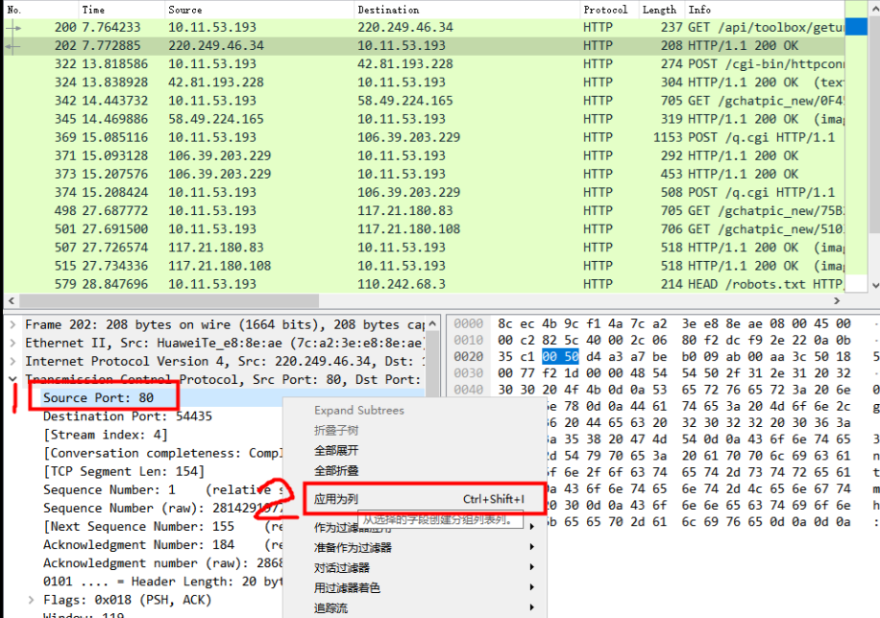880x618 pixels.
Task: Sort by the No. column header
Action: [40, 10]
